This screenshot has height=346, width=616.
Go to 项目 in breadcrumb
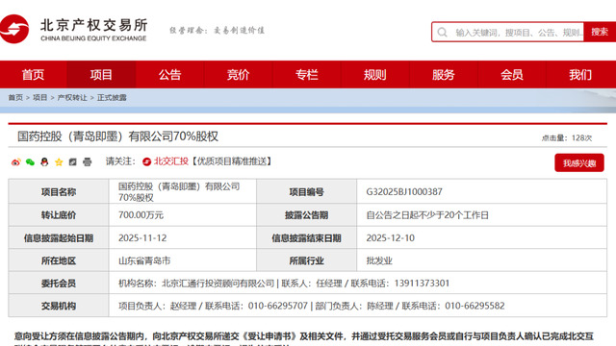pos(39,98)
